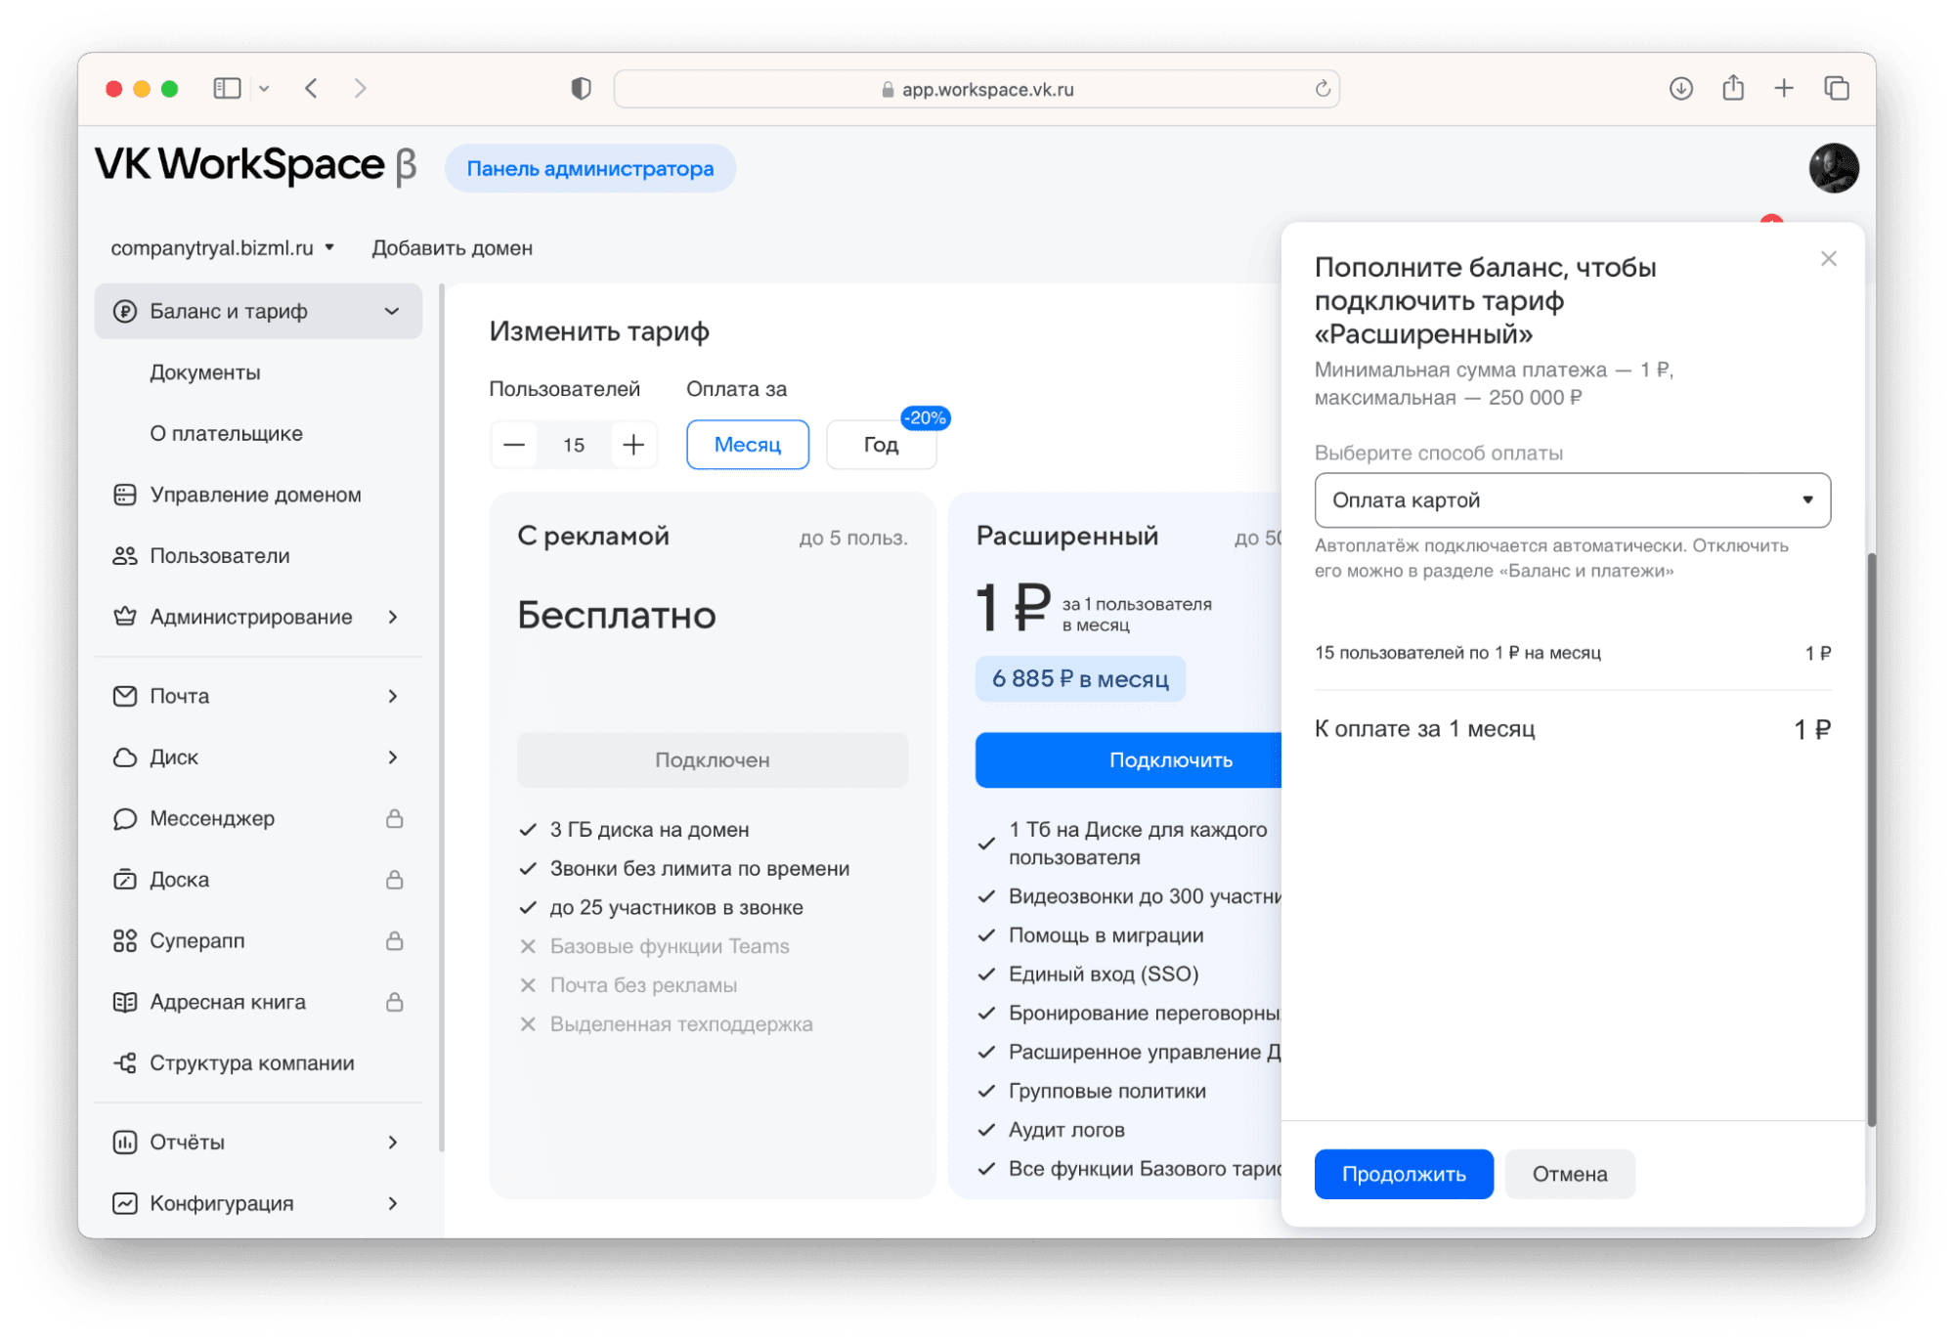The image size is (1954, 1342).
Task: Click the payment panel vertical scrollbar
Action: (x=1871, y=839)
